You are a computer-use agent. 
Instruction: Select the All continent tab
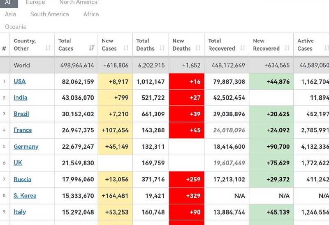(x=9, y=2)
